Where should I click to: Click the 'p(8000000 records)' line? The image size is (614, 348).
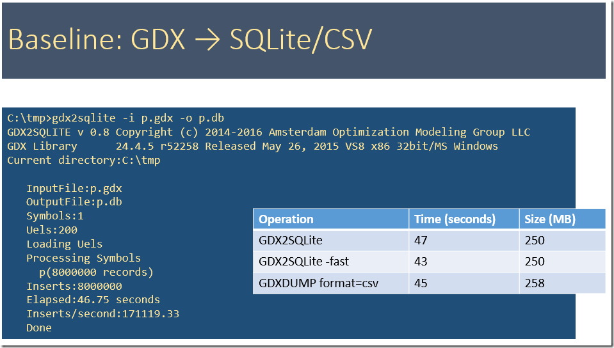tap(96, 272)
